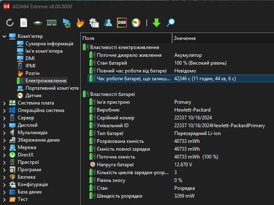274x205 pixels.
Task: Click the Refresh toolbar icon
Action: 10,23
